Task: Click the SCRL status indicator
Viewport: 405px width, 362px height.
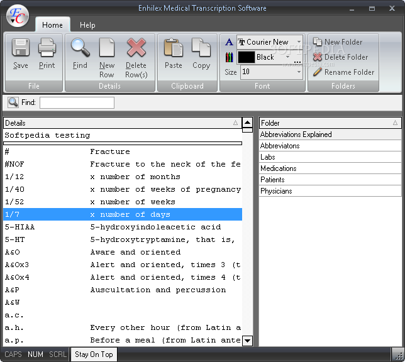Action: [58, 354]
